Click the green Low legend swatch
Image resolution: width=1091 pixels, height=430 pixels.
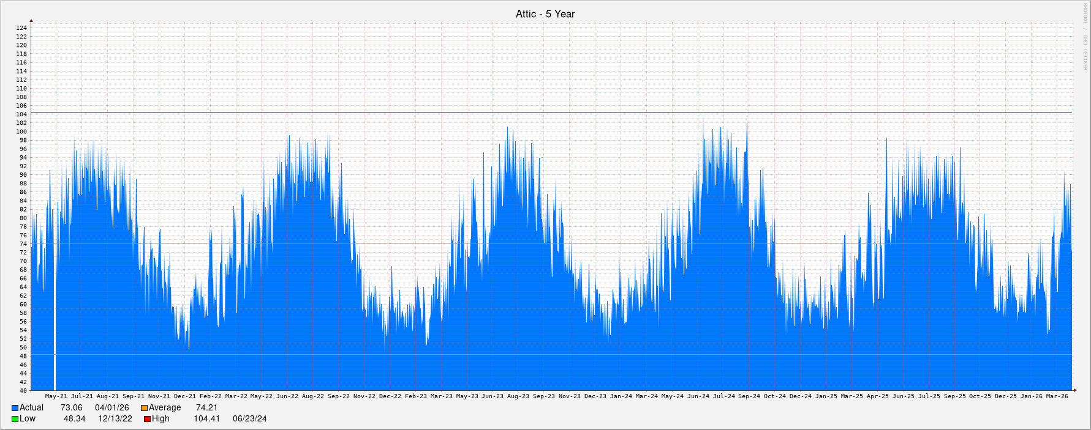coord(15,419)
